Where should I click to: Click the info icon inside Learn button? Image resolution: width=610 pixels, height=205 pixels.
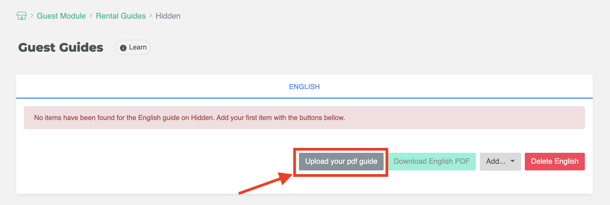coord(123,48)
